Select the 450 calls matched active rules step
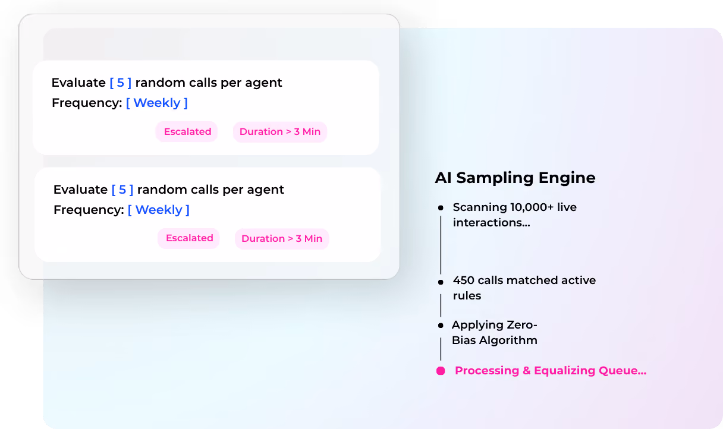This screenshot has width=723, height=429. pos(524,288)
